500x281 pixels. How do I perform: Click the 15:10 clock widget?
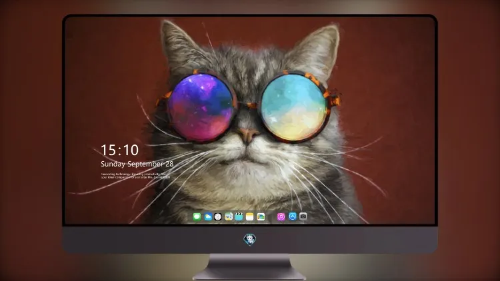click(x=119, y=150)
